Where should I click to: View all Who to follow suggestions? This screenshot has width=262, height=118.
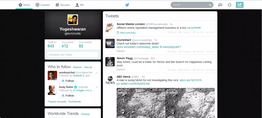(x=88, y=67)
